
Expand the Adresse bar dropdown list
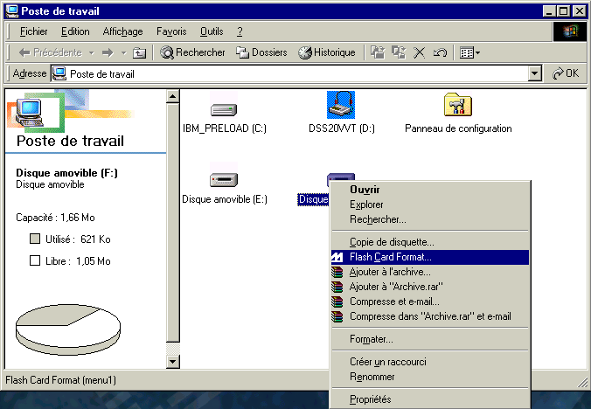tap(534, 73)
